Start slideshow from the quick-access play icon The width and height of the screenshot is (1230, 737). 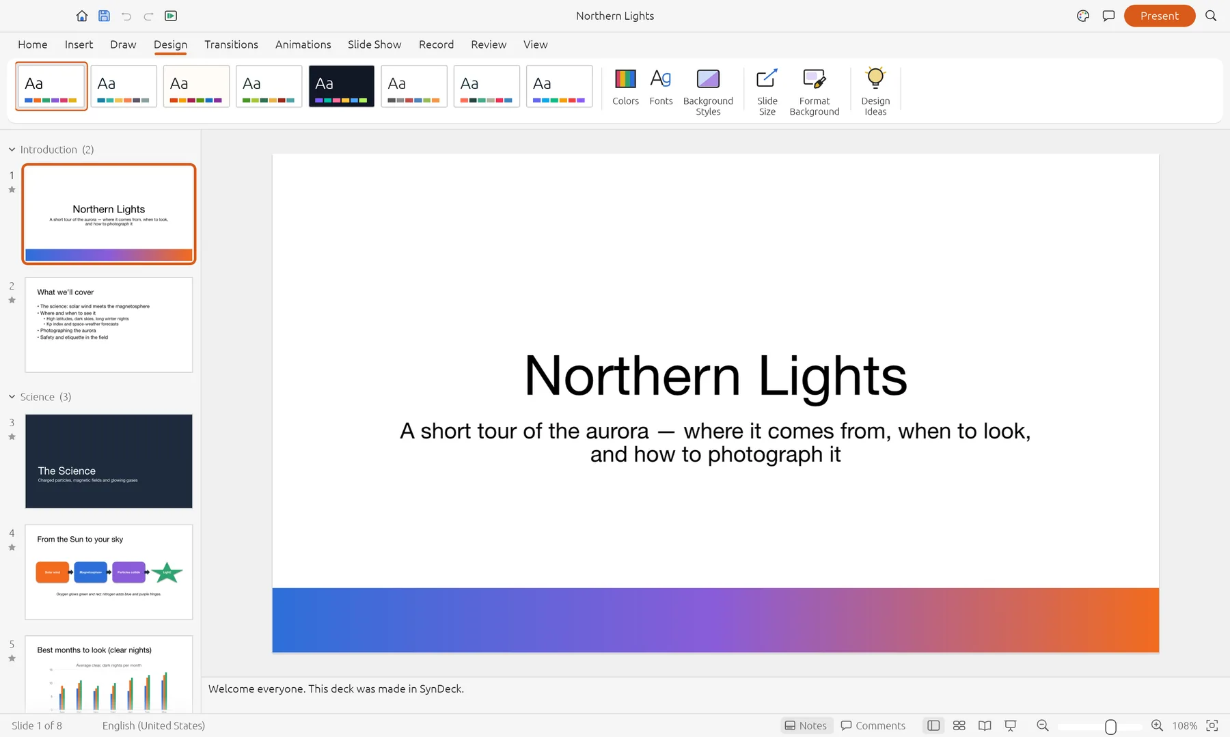click(171, 16)
